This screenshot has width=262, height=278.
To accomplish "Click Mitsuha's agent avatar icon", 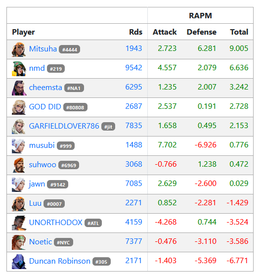I will click(19, 49).
